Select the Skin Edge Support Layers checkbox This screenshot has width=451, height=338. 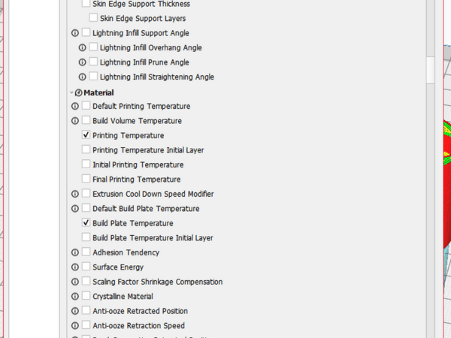tap(93, 18)
